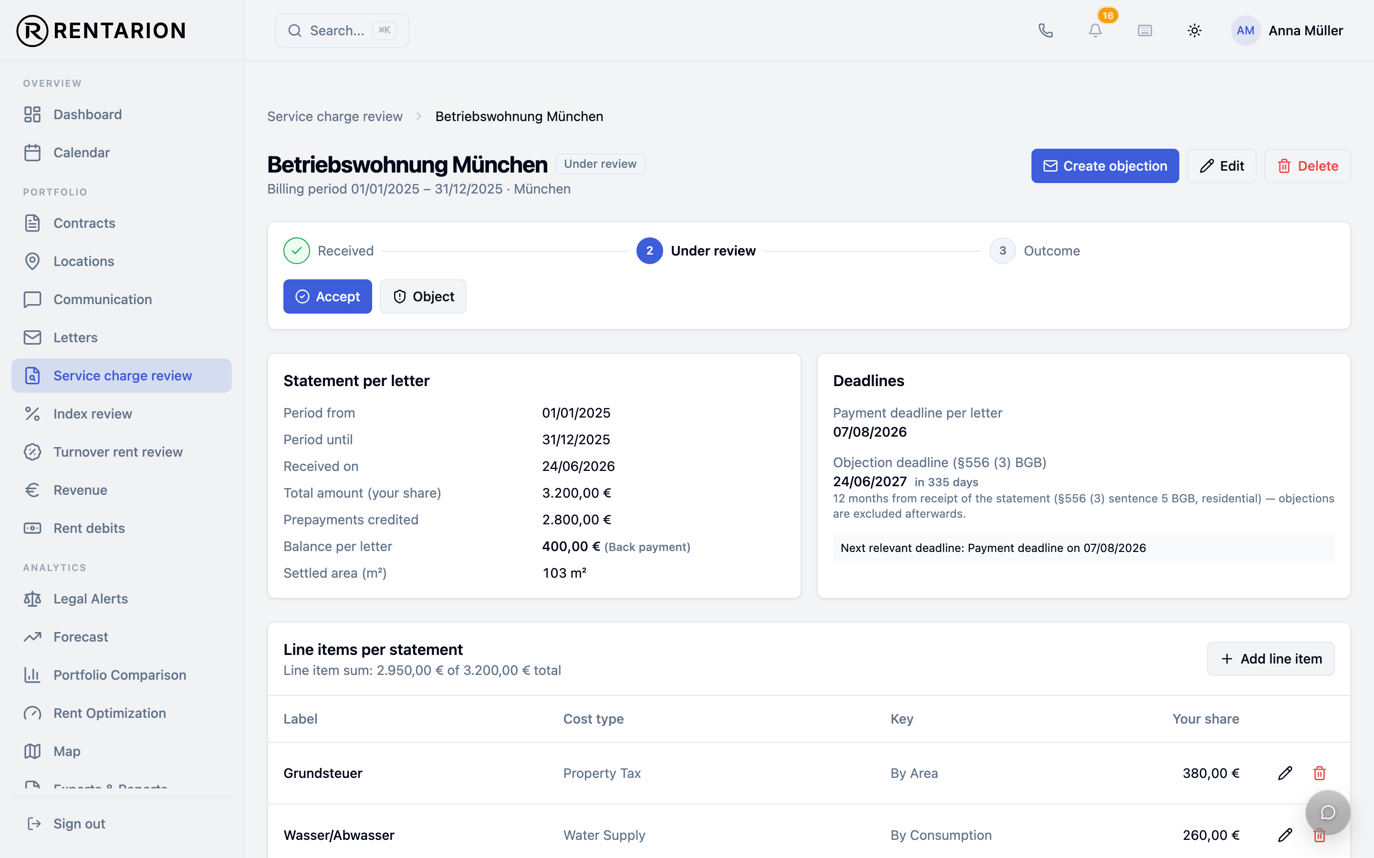Click the Wasser/Abwasser label
Screen dimensions: 1374x858
(338, 835)
